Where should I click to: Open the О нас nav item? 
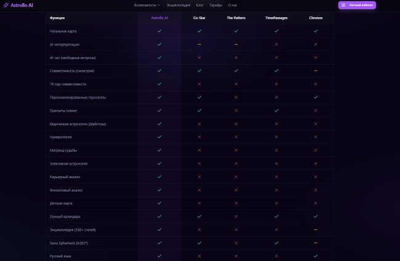point(233,5)
